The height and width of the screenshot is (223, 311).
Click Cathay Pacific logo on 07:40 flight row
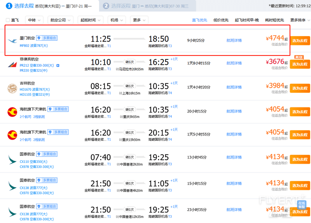point(12,160)
